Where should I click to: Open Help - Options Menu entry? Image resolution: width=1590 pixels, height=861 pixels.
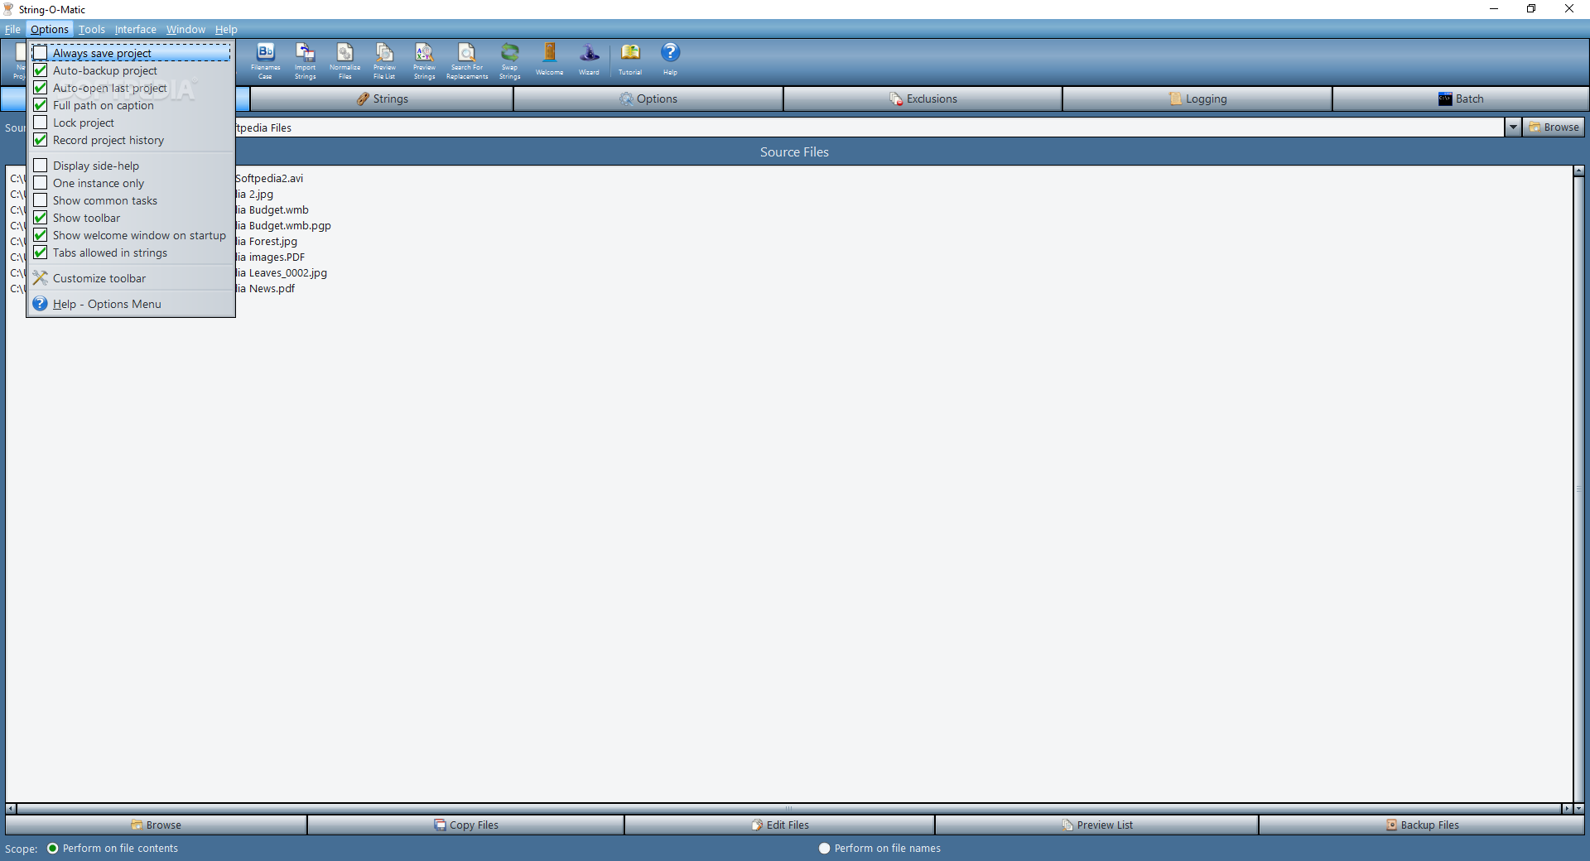pyautogui.click(x=131, y=304)
